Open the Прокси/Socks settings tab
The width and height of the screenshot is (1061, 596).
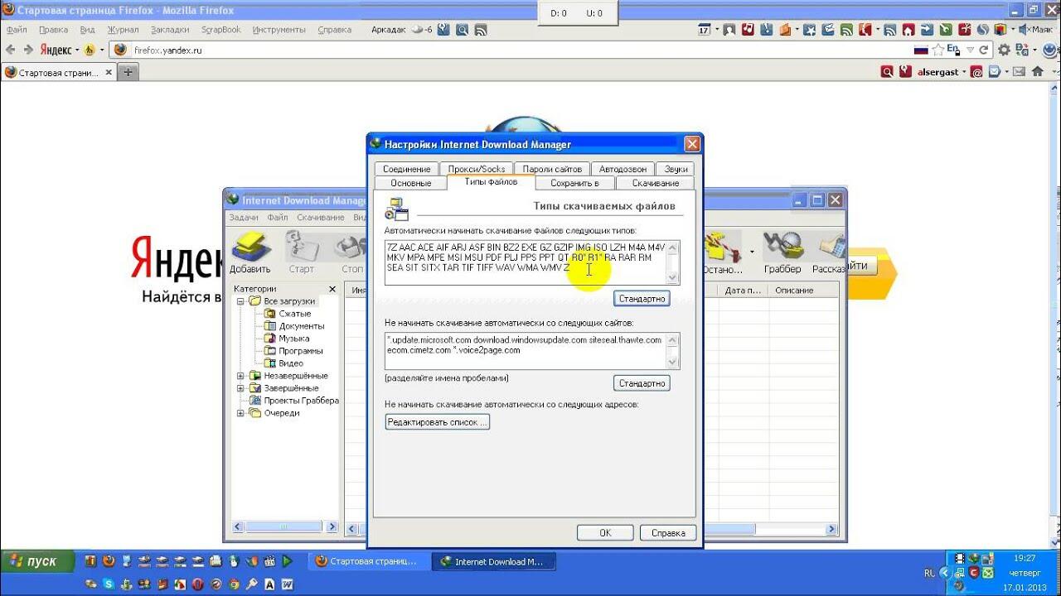(477, 169)
